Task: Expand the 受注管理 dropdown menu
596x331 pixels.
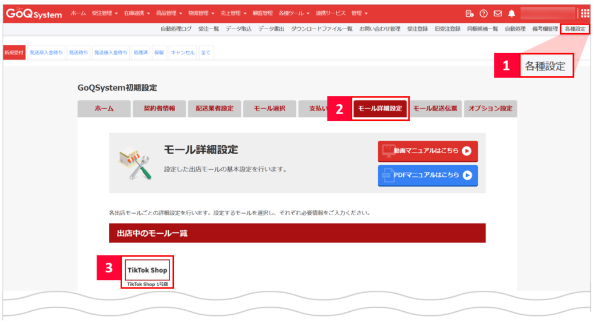Action: tap(105, 13)
